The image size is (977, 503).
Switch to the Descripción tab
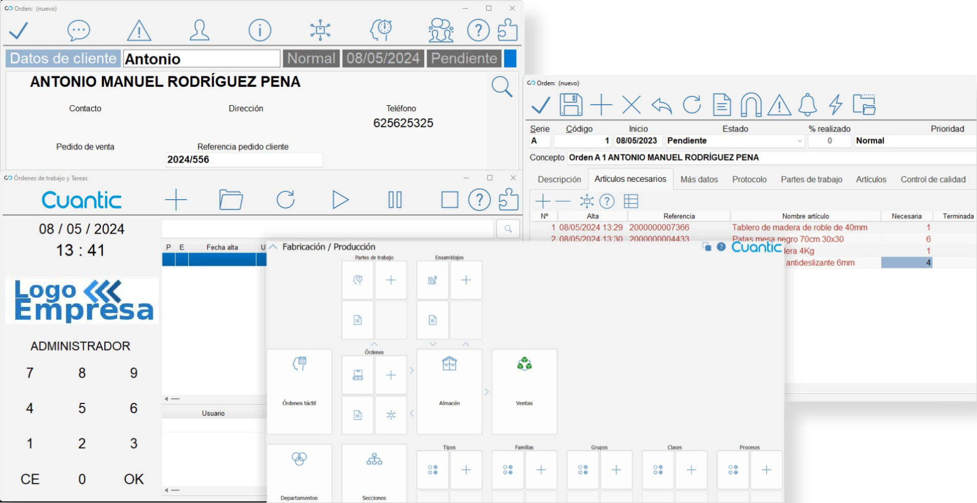pyautogui.click(x=559, y=179)
